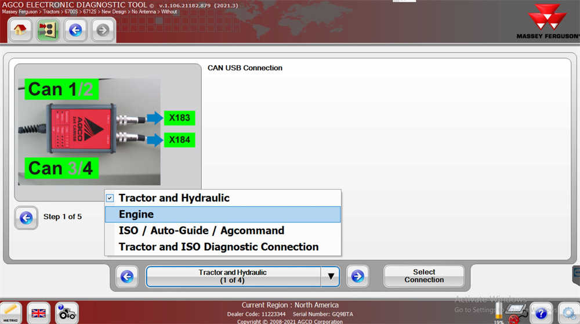The width and height of the screenshot is (580, 324).
Task: Click the breadcrumb path Massey Ferguson > Tractors
Action: click(31, 12)
